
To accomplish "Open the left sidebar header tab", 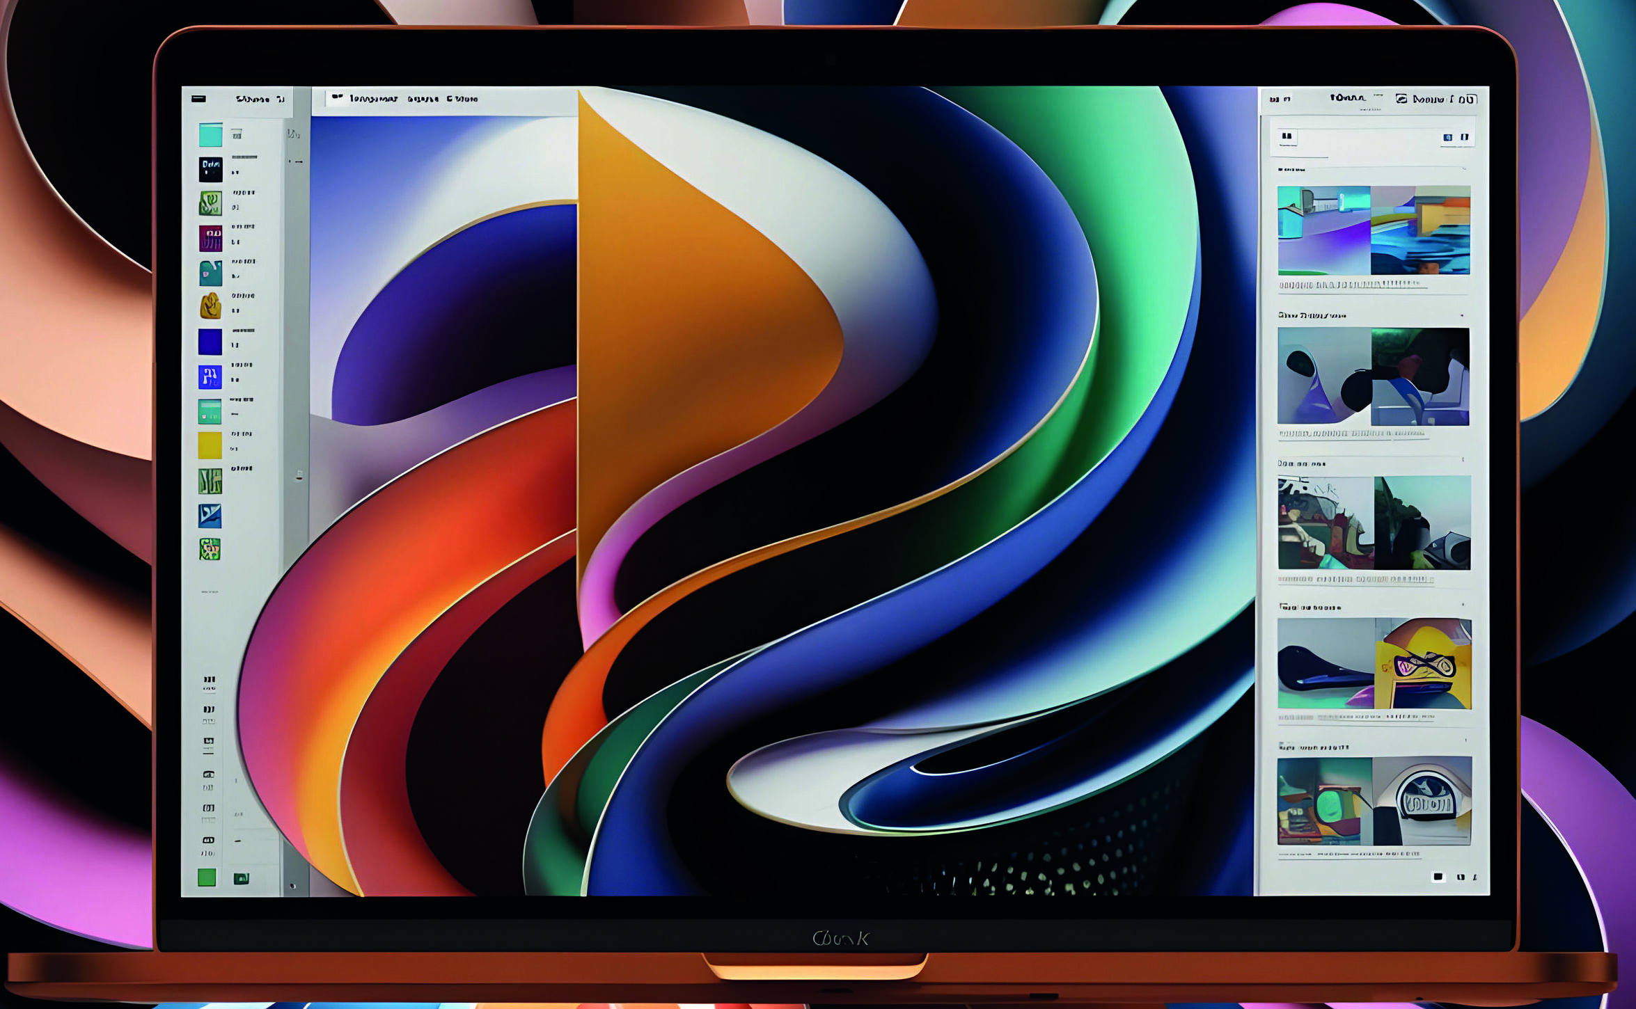I will coord(259,100).
